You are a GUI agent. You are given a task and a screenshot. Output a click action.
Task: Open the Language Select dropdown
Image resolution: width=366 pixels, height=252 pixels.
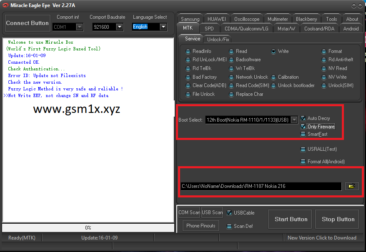pos(163,27)
